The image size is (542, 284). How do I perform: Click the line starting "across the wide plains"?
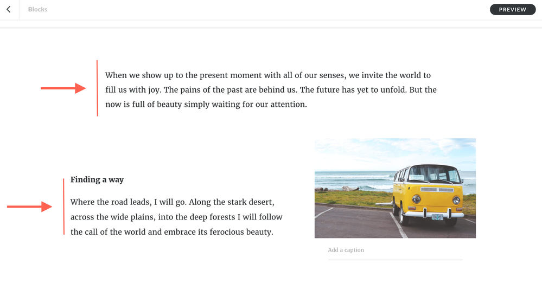(x=176, y=217)
